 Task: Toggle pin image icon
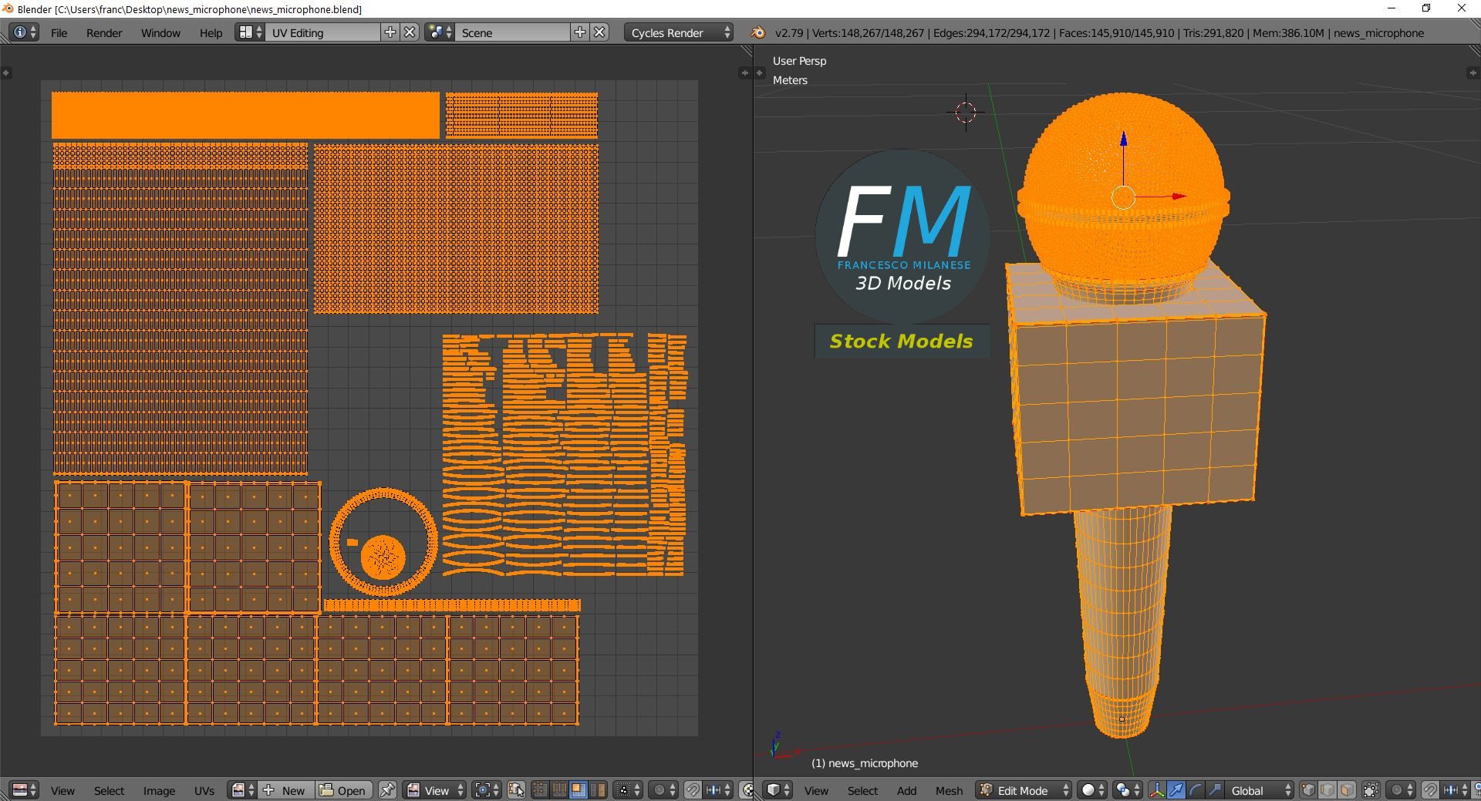387,790
